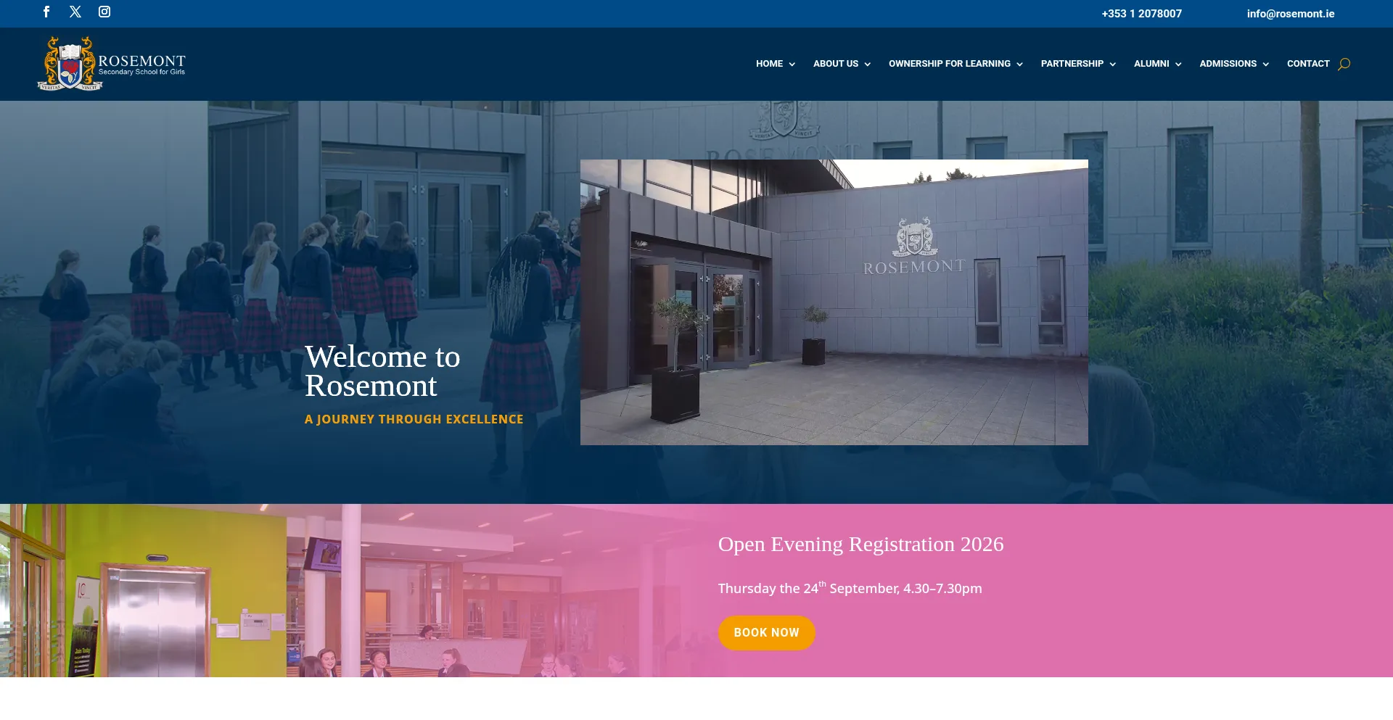This screenshot has height=720, width=1393.
Task: Play the Rosemont entrance video thumbnail
Action: (x=834, y=302)
